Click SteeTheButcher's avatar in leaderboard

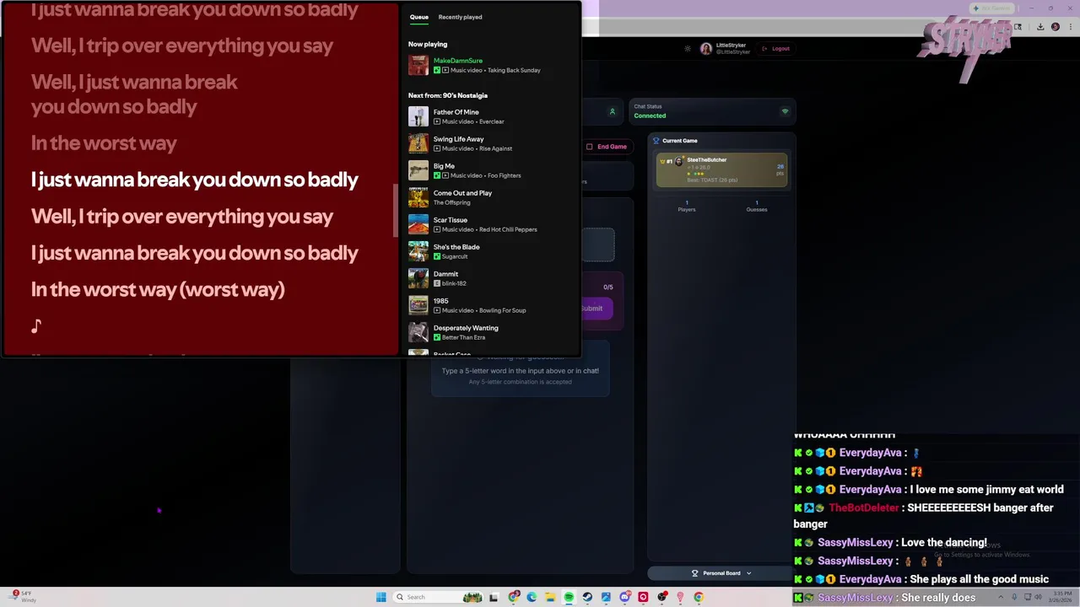click(679, 161)
